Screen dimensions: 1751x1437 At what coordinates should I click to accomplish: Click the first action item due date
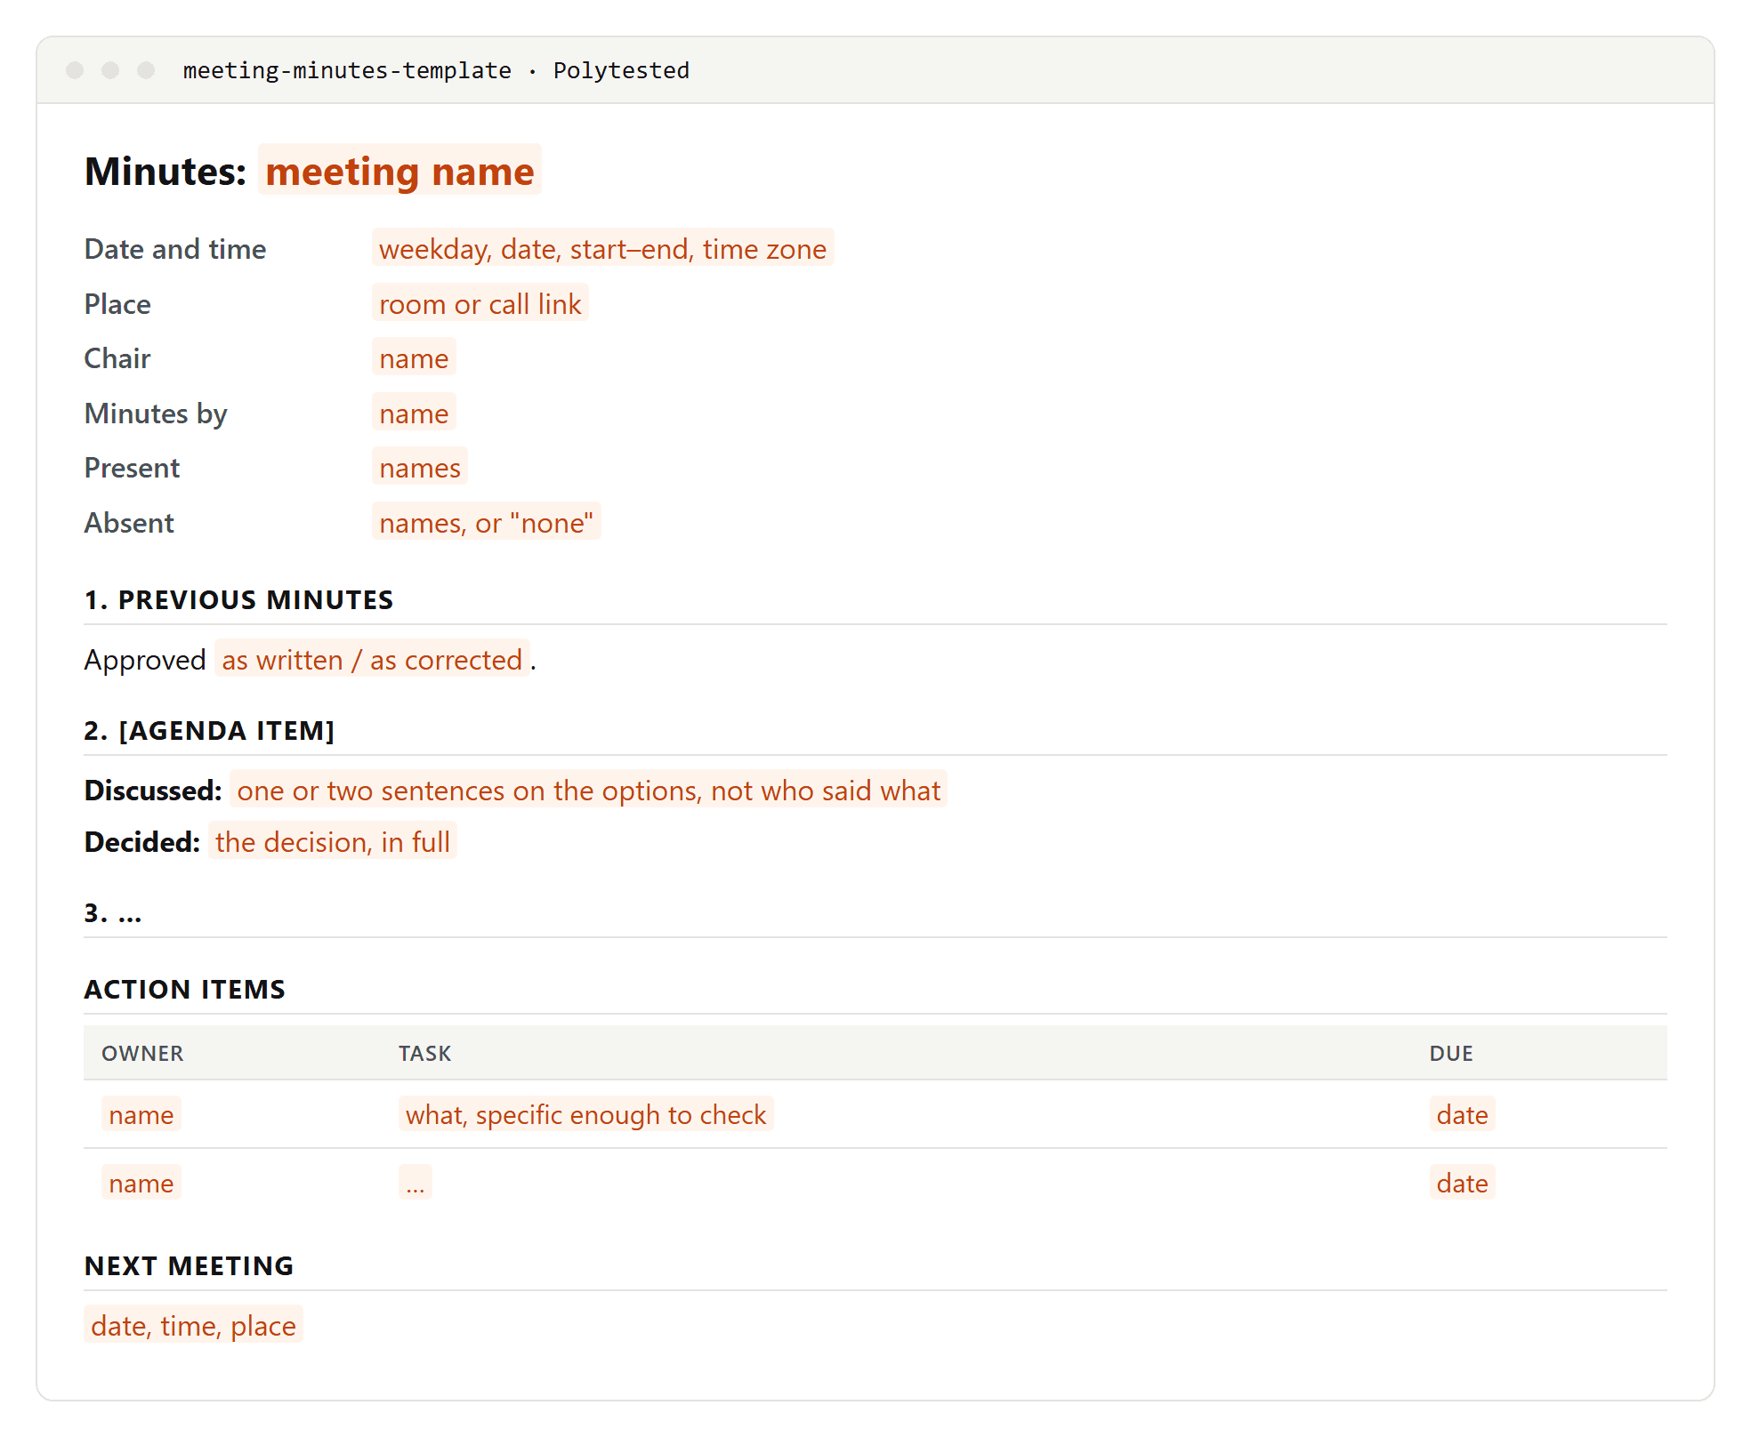pyautogui.click(x=1462, y=1114)
